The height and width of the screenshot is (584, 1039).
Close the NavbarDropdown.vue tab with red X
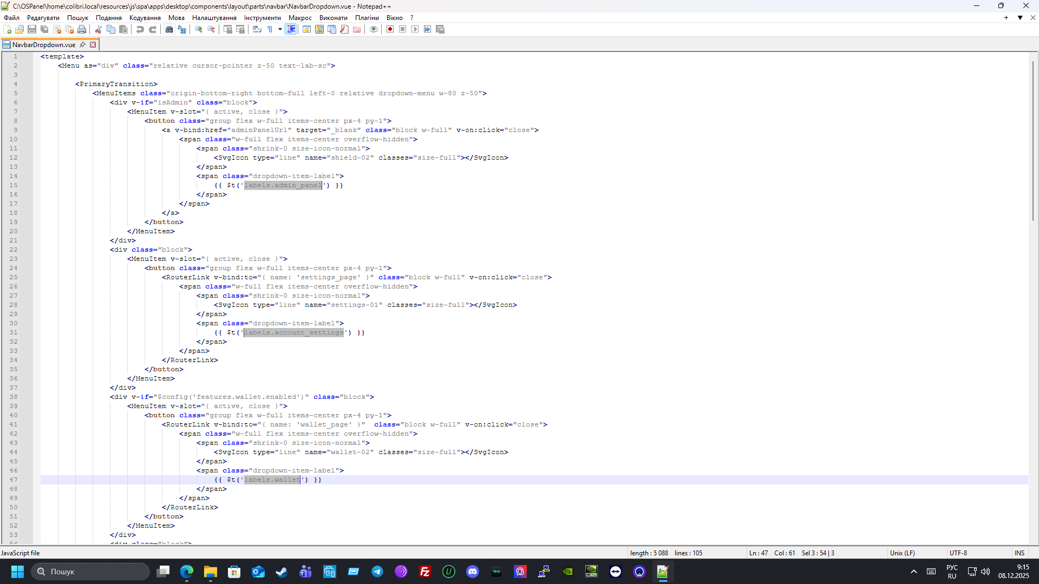pos(93,45)
